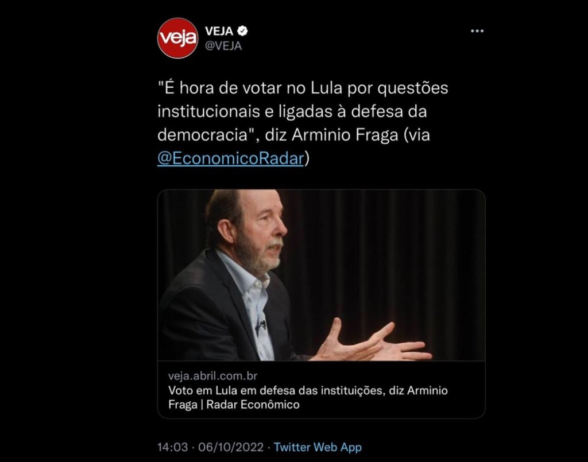Open the three-dot more options menu

477,31
